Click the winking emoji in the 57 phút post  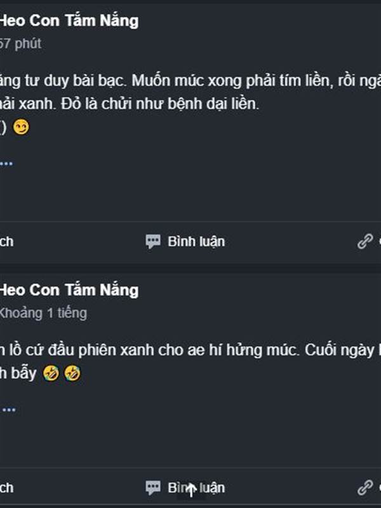[x=21, y=127]
